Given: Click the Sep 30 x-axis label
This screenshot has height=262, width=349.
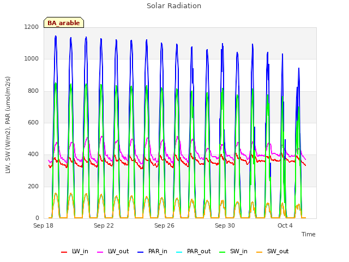Looking at the screenshot, I should 225,225.
